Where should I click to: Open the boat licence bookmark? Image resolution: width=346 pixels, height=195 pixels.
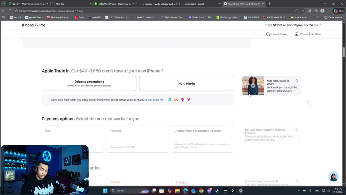298,17
